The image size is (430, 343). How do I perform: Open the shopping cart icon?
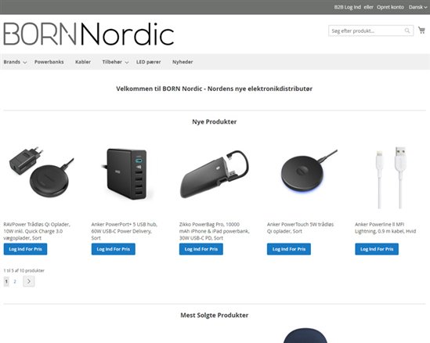pos(421,31)
